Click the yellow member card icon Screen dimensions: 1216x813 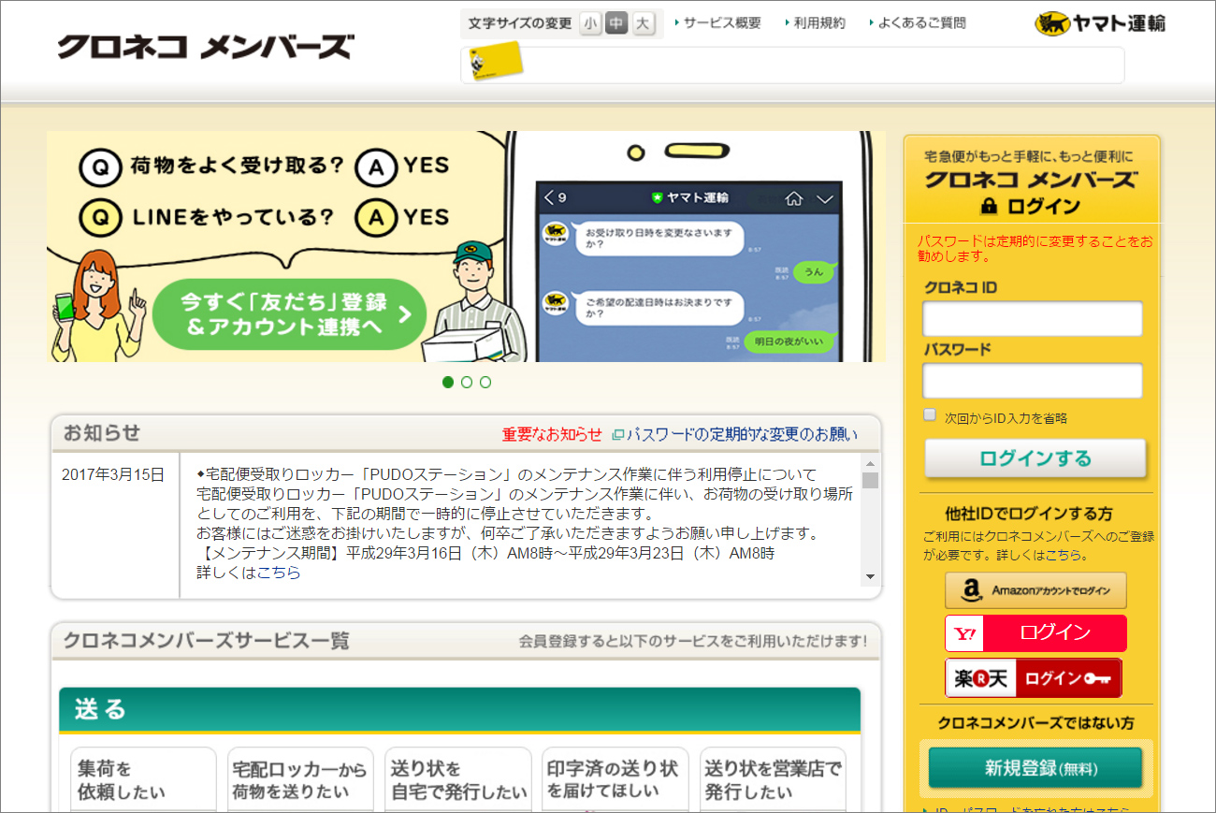495,63
